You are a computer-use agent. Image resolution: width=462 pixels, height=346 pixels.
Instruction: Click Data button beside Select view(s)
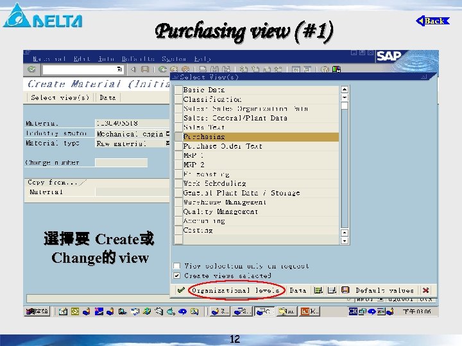(x=108, y=97)
